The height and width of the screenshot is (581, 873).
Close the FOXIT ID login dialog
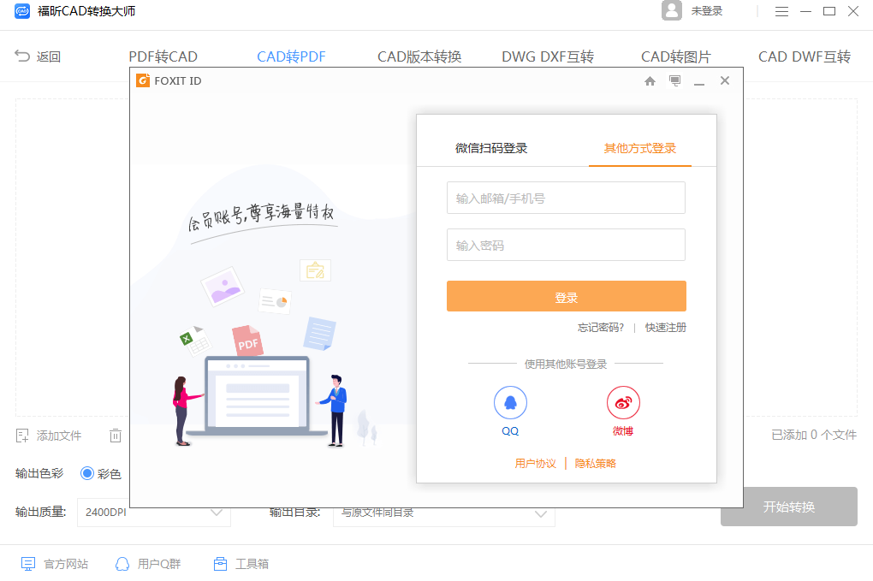pyautogui.click(x=724, y=80)
